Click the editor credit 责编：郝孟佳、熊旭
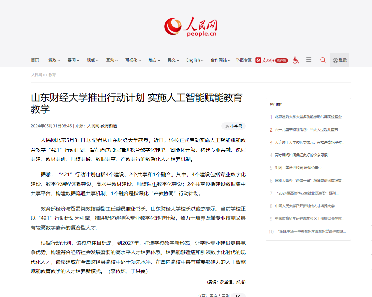Screen dimensions: 372x297 226,282
